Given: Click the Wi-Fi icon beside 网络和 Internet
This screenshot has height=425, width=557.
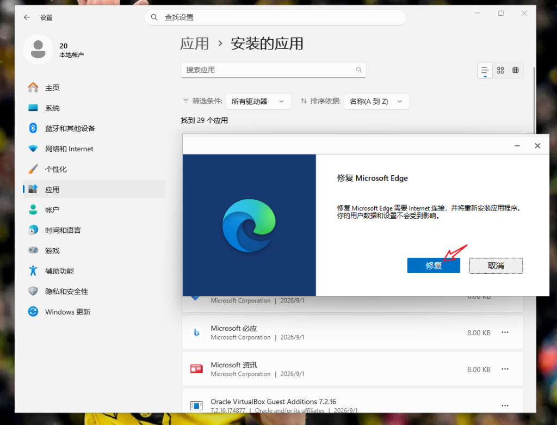Looking at the screenshot, I should 33,149.
